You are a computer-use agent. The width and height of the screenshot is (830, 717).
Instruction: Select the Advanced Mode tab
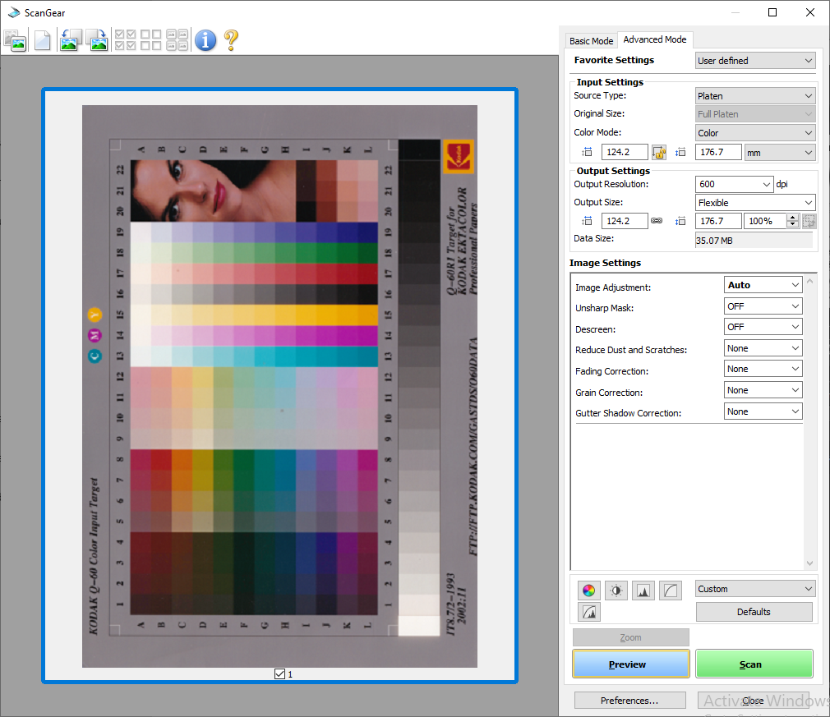[x=655, y=39]
